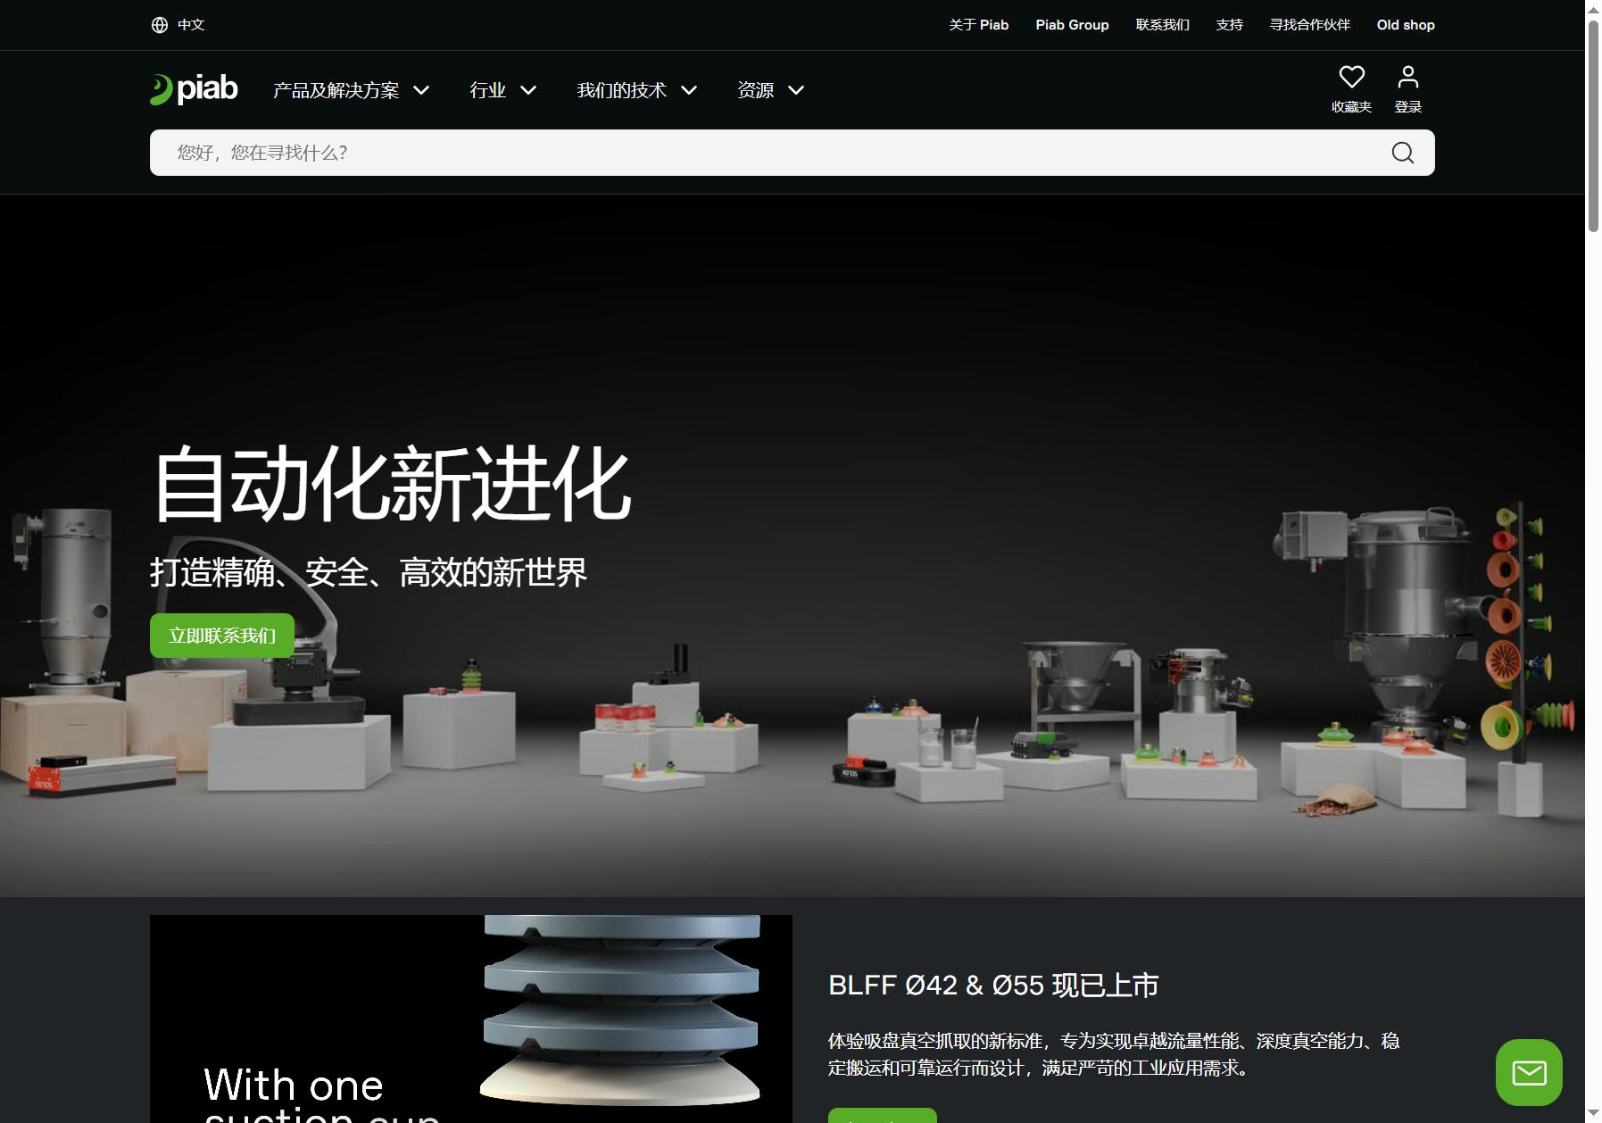This screenshot has width=1602, height=1123.
Task: Expand the 资源 menu
Action: coord(770,90)
